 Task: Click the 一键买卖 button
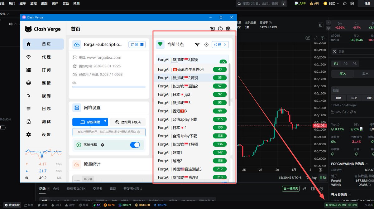[x=290, y=189]
